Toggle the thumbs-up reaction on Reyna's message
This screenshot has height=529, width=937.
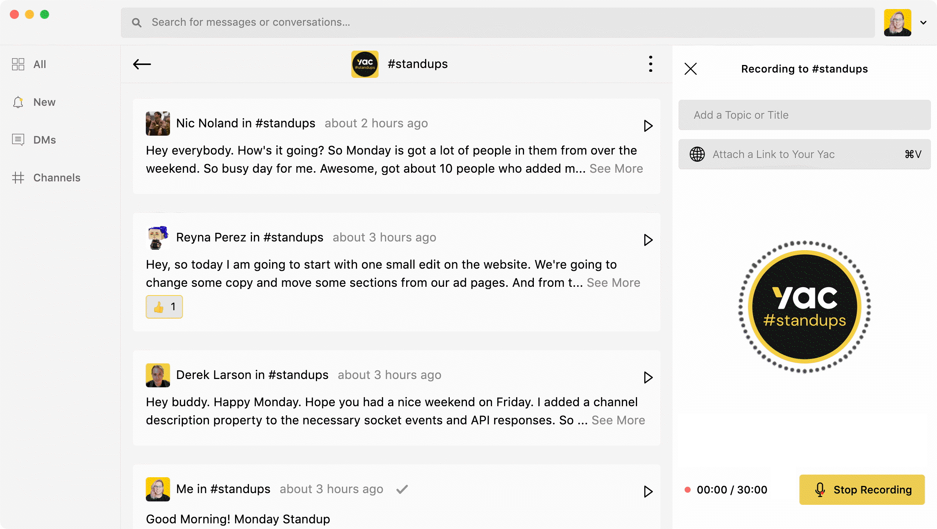(x=164, y=306)
